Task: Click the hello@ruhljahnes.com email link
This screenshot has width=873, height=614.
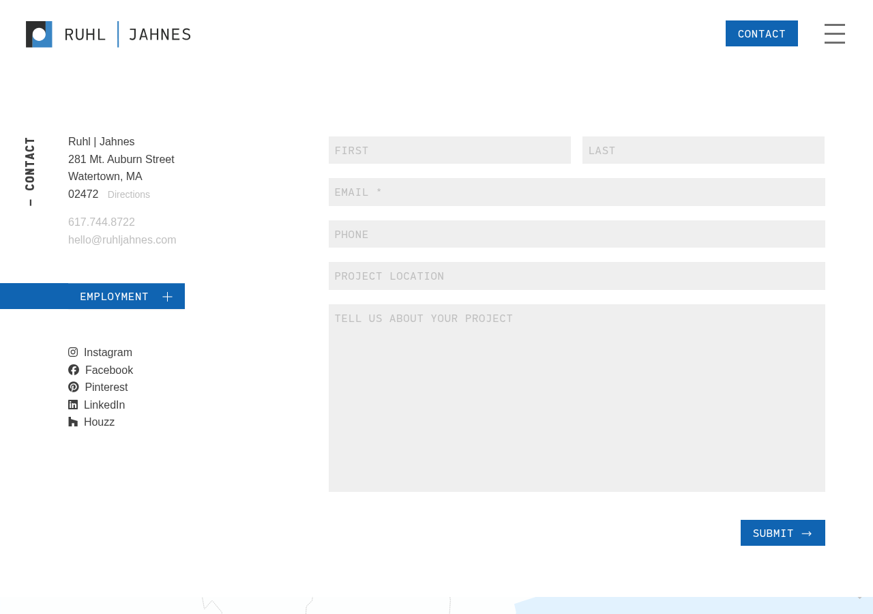Action: pos(122,240)
